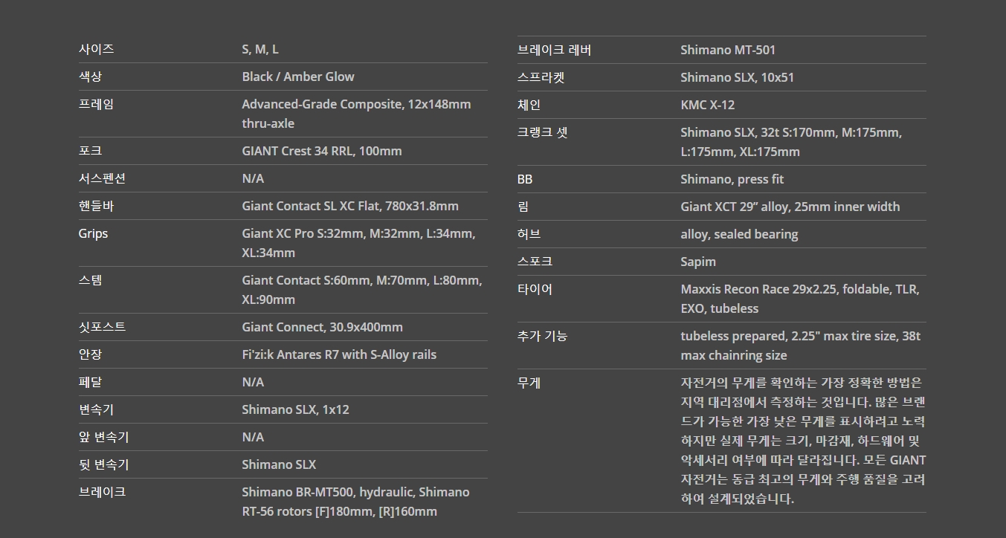Click the color value 'Black / Amber Glow'

(298, 77)
